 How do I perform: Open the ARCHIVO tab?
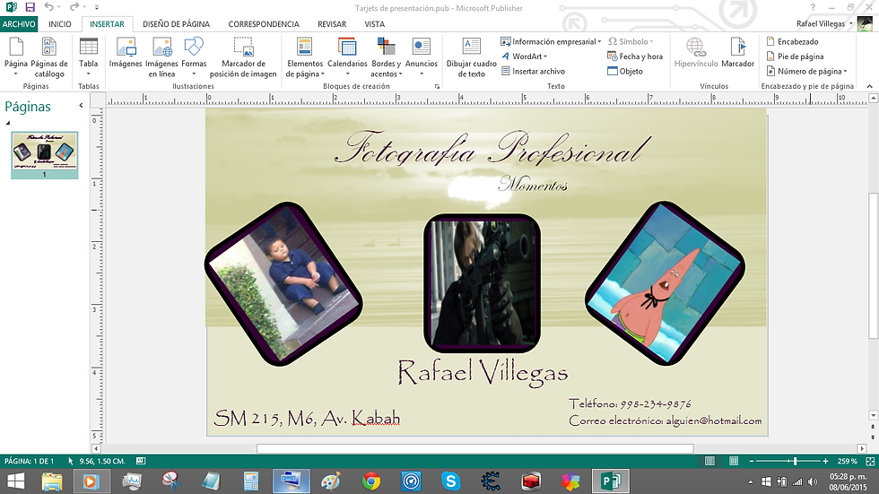[19, 24]
